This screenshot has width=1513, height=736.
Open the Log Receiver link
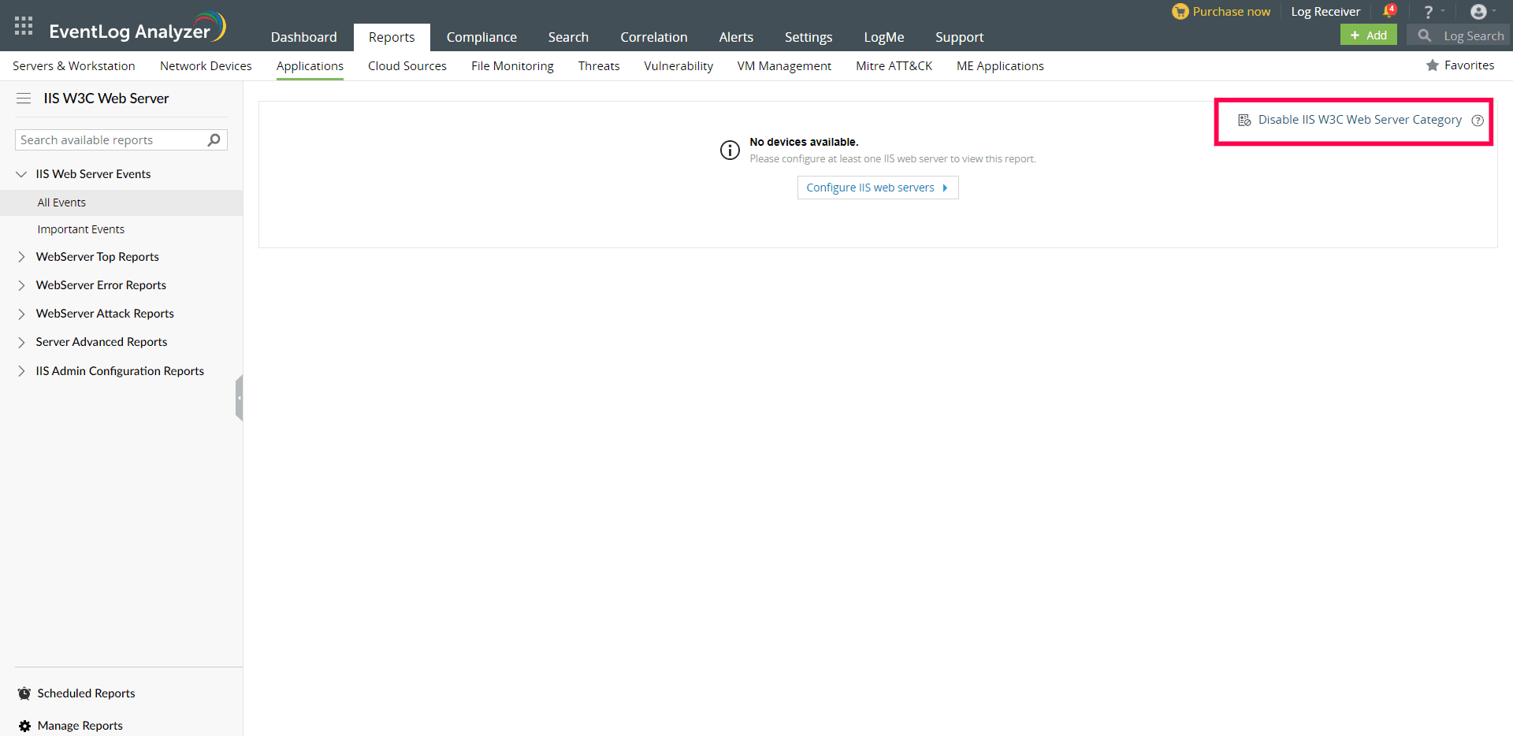1325,12
